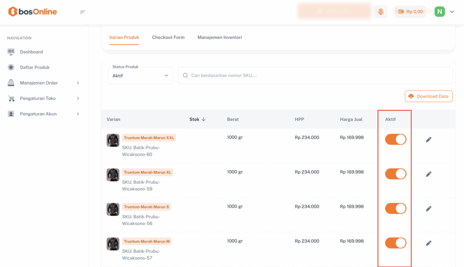Open the Manajemen Inventori tab
Viewport: 464px width, 267px height.
pyautogui.click(x=220, y=37)
